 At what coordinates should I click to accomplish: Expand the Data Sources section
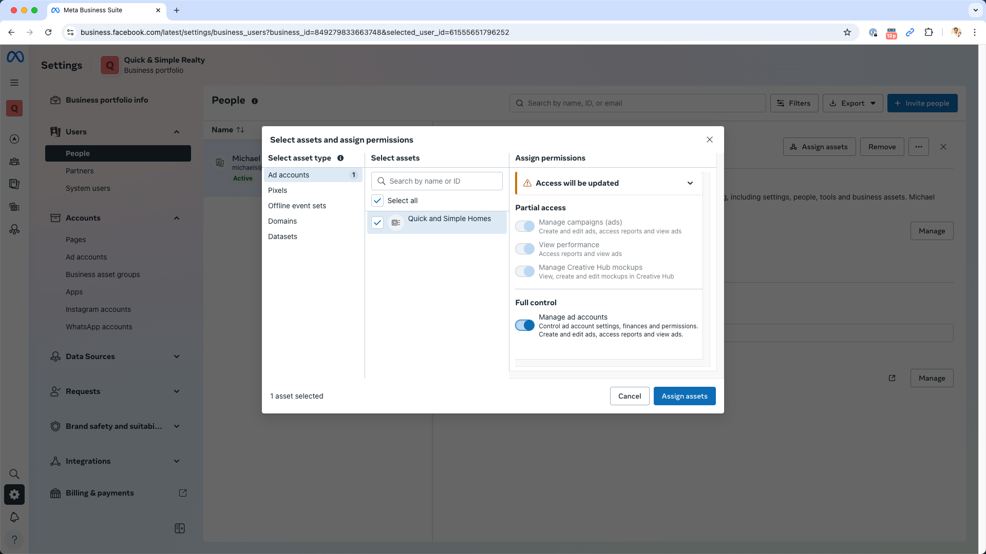click(x=177, y=357)
